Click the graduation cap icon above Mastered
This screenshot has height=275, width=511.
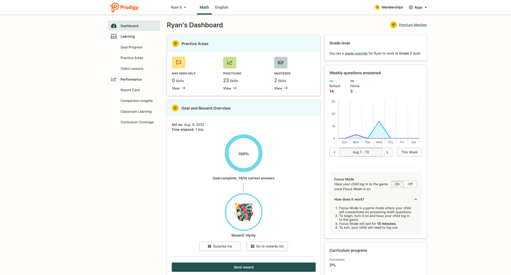(281, 62)
